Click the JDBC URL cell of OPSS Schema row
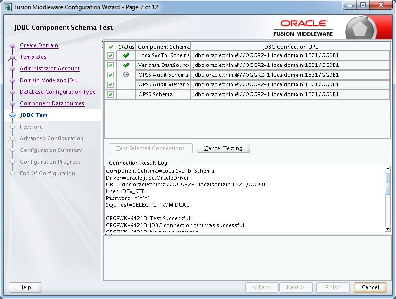Viewport: 396px width, 299px height. tap(290, 94)
